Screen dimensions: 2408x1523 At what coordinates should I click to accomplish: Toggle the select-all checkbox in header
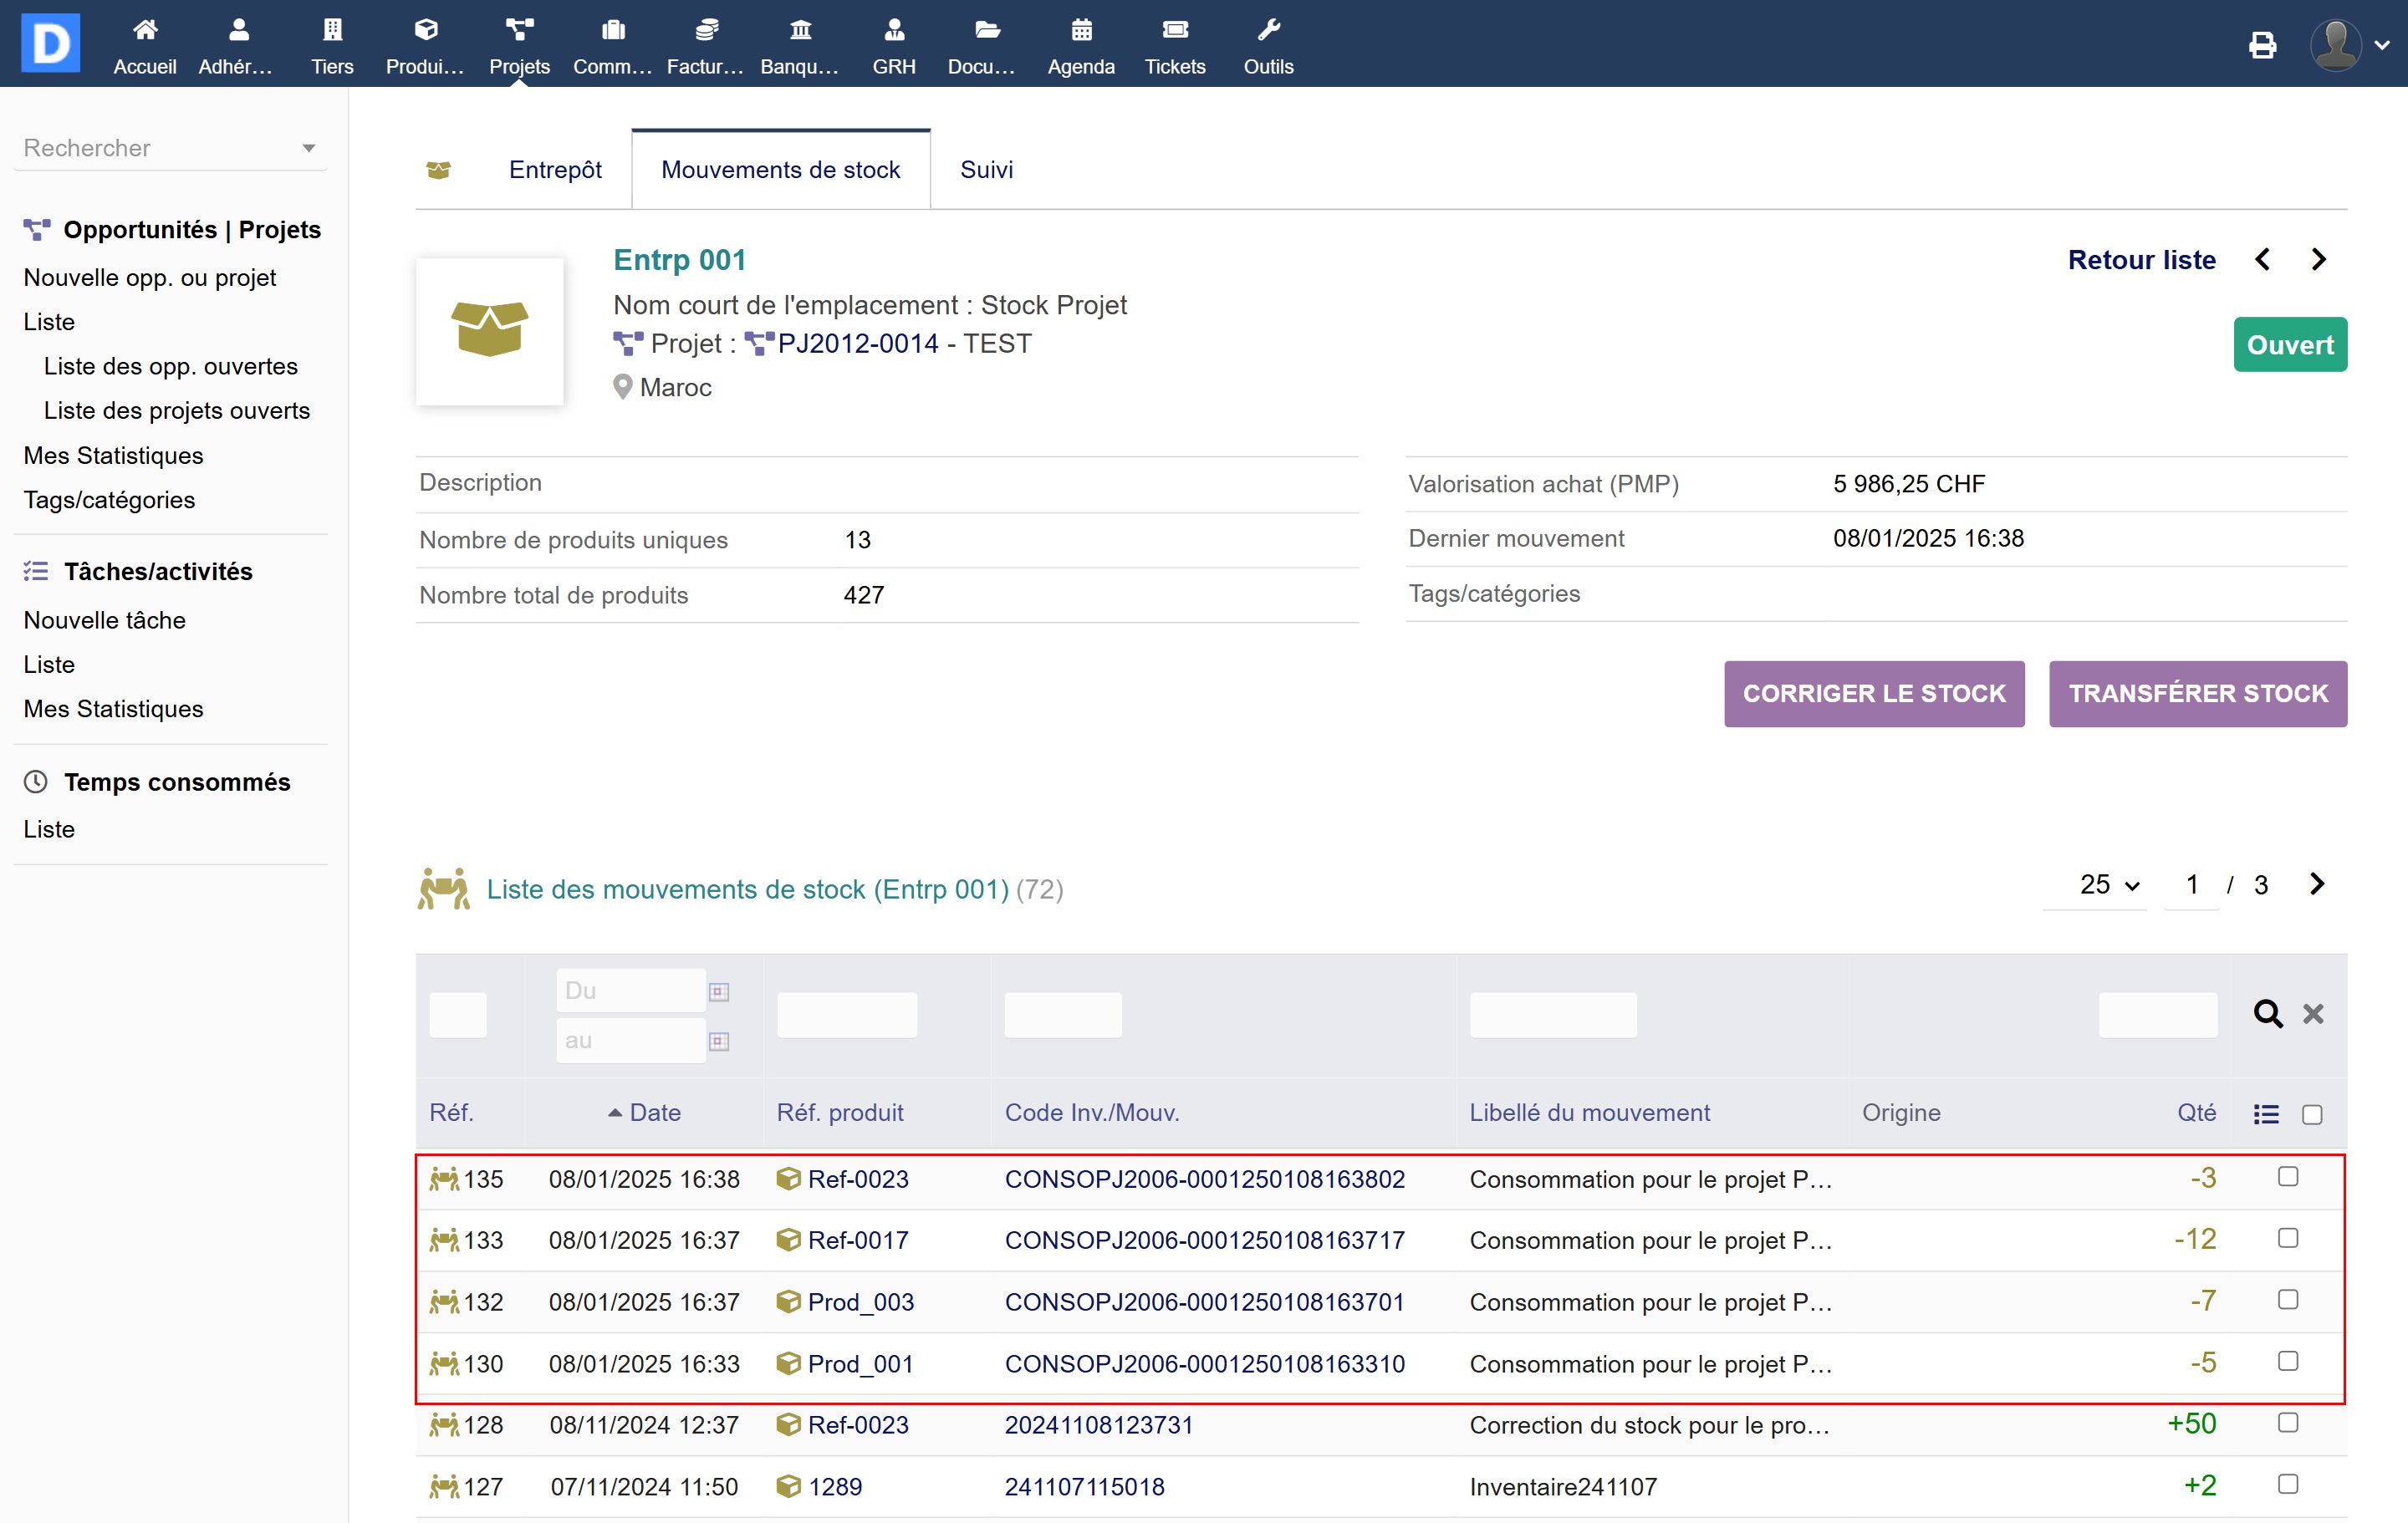coord(2311,1114)
